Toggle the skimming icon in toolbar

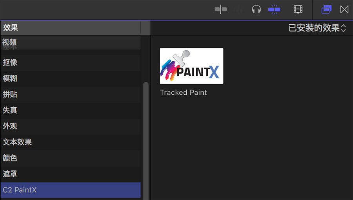tap(220, 9)
